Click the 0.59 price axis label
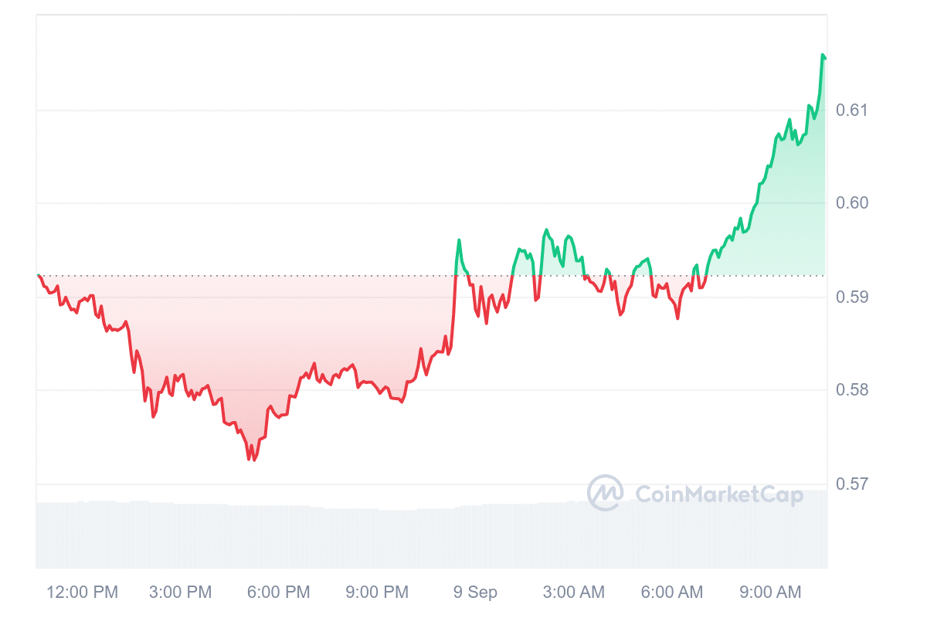 coord(852,297)
